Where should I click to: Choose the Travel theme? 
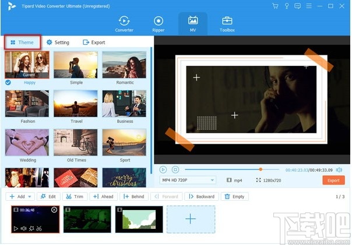tap(76, 104)
